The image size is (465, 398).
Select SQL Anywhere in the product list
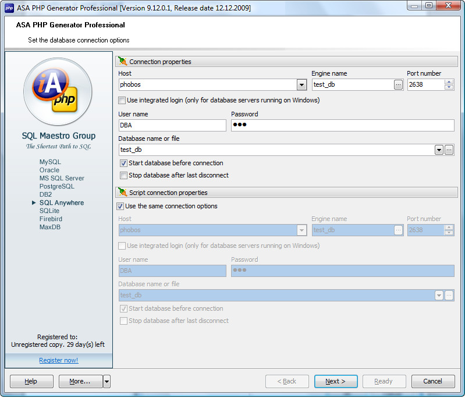[x=62, y=202]
